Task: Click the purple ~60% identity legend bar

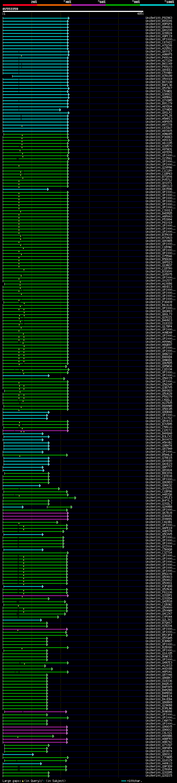Action: (89, 5)
